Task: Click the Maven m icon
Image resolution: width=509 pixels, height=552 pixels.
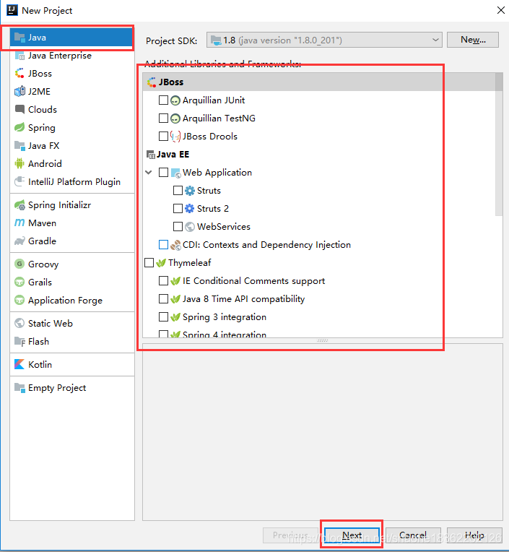Action: (19, 223)
